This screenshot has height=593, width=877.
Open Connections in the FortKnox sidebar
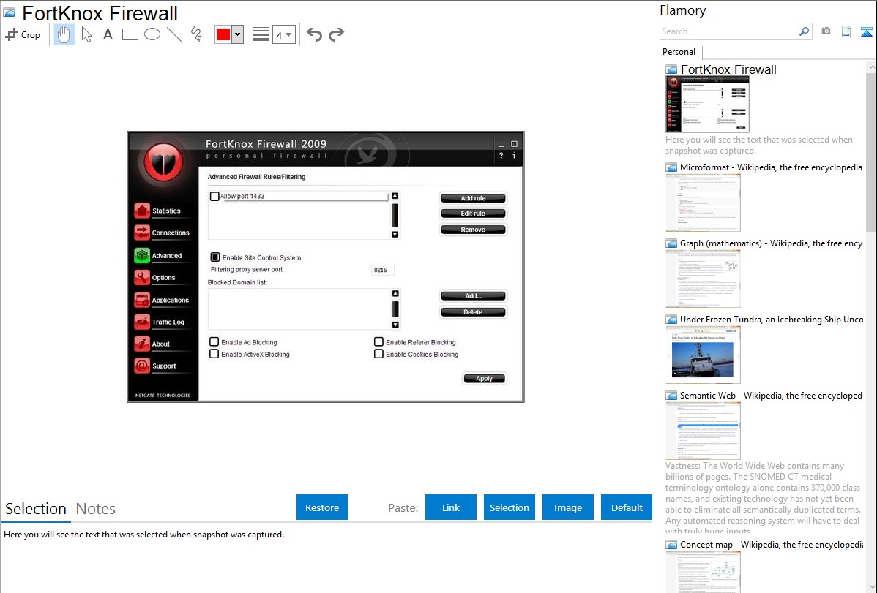pyautogui.click(x=163, y=233)
